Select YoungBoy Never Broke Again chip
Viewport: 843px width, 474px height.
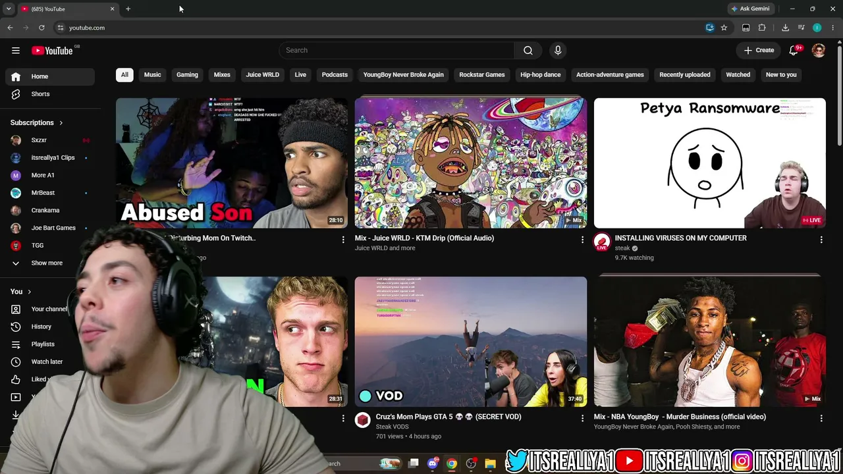[x=404, y=74]
